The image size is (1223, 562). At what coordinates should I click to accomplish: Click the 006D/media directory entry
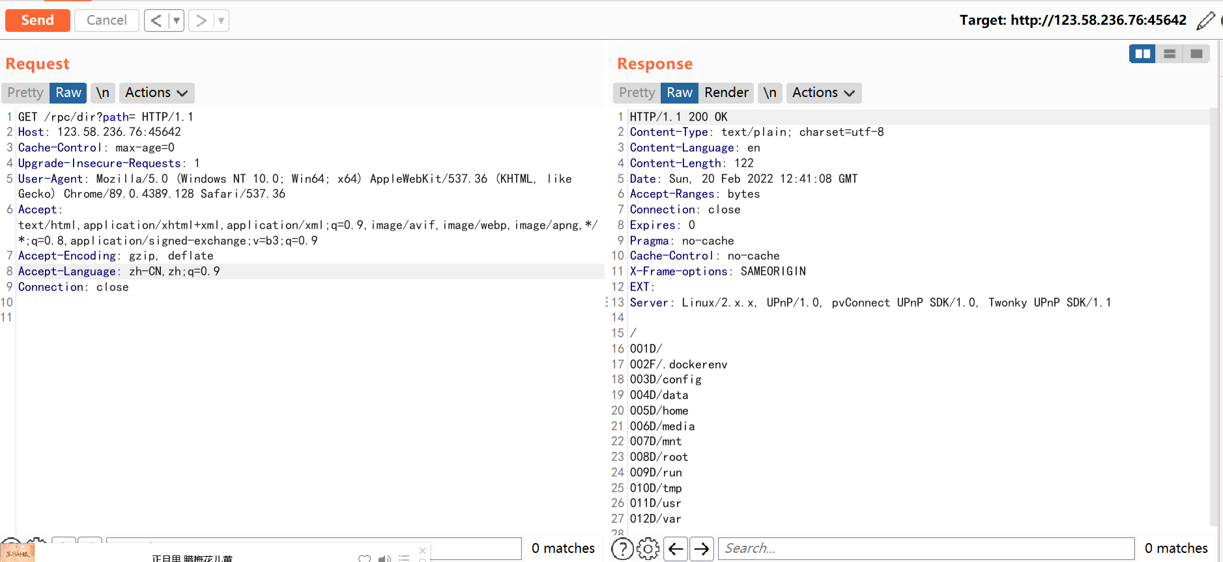coord(663,427)
